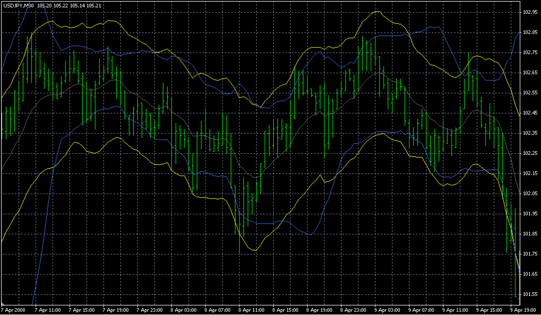Screen dimensions: 541x315
Task: Click the 8 Apr 03:00 time axis label
Action: [183, 310]
